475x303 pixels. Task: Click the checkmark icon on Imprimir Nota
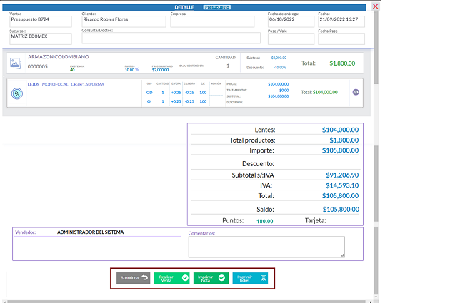(x=221, y=277)
